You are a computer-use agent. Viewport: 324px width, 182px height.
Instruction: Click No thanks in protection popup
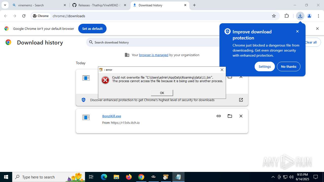[289, 66]
